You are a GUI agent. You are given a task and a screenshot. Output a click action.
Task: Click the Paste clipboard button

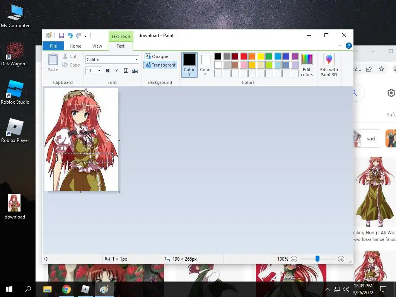53,63
